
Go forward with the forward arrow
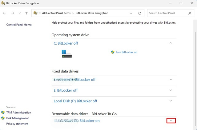pos(13,13)
